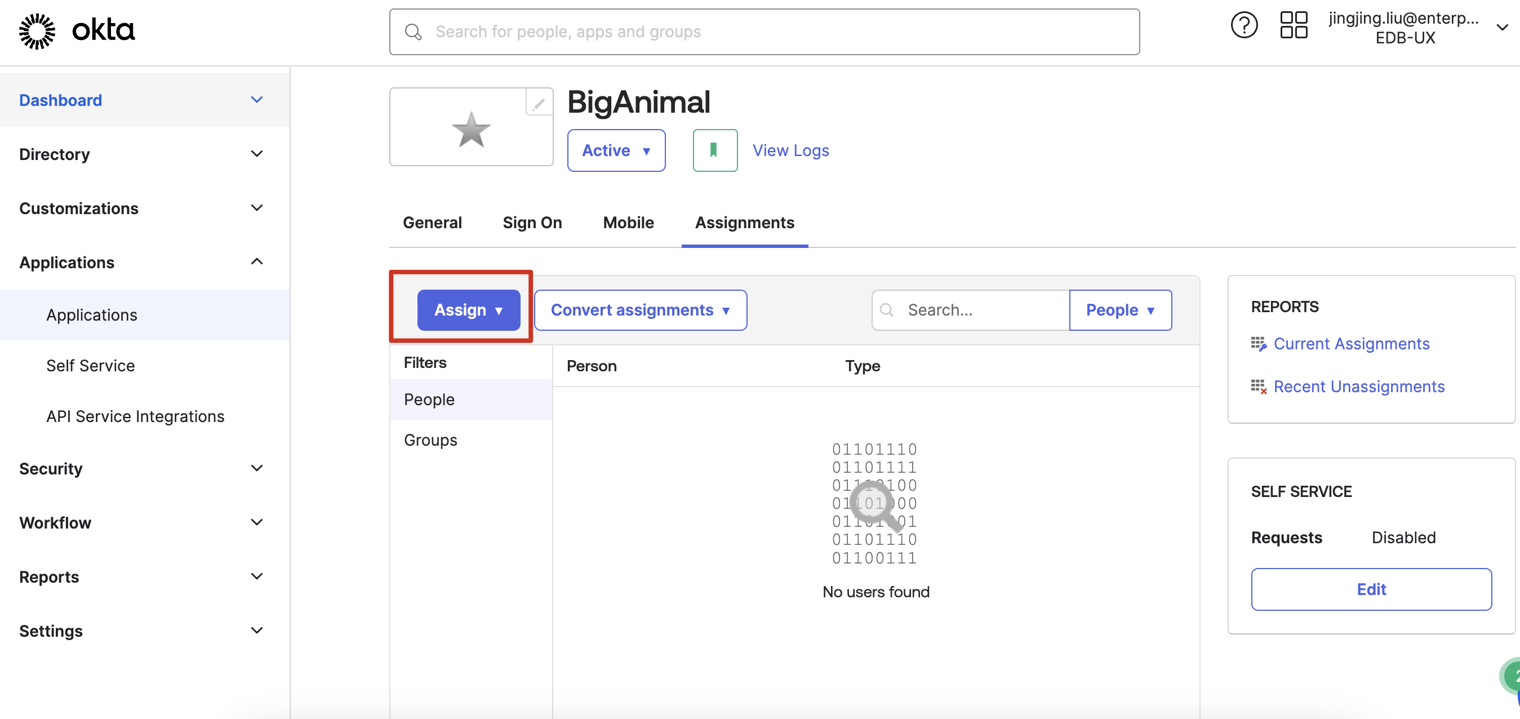The height and width of the screenshot is (719, 1520).
Task: Open the Assign dropdown button
Action: pos(469,310)
